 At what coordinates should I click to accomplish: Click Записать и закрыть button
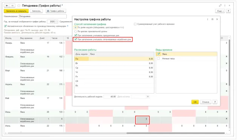tap(16, 11)
